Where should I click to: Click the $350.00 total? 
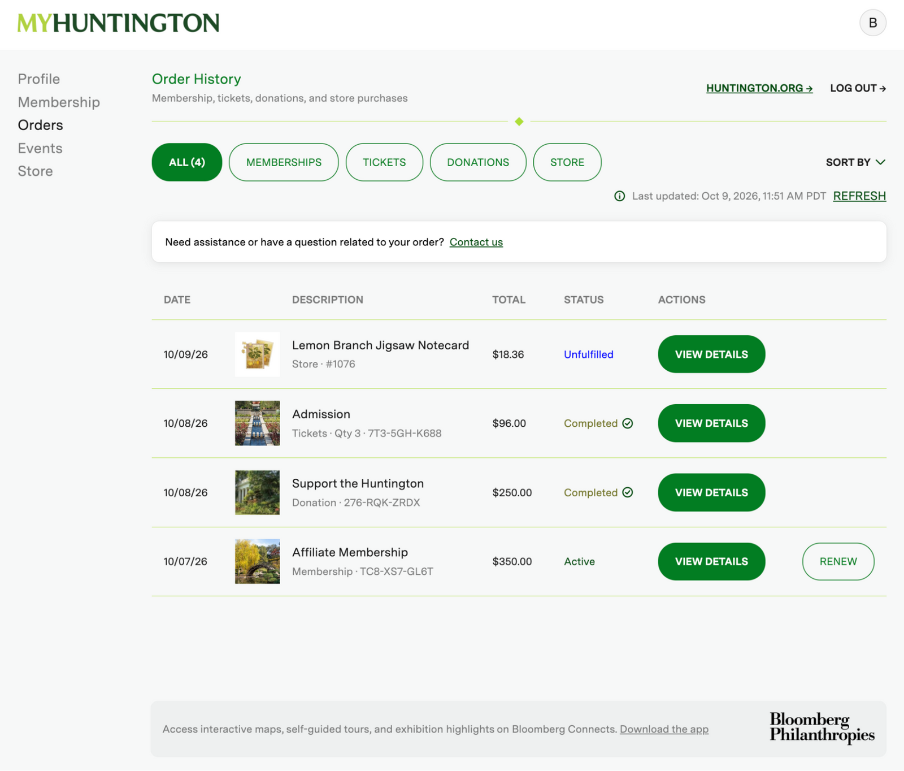point(512,561)
